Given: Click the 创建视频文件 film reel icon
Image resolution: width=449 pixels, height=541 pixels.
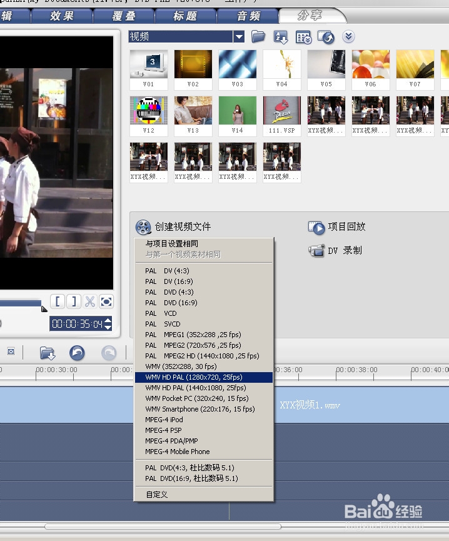Looking at the screenshot, I should click(143, 227).
